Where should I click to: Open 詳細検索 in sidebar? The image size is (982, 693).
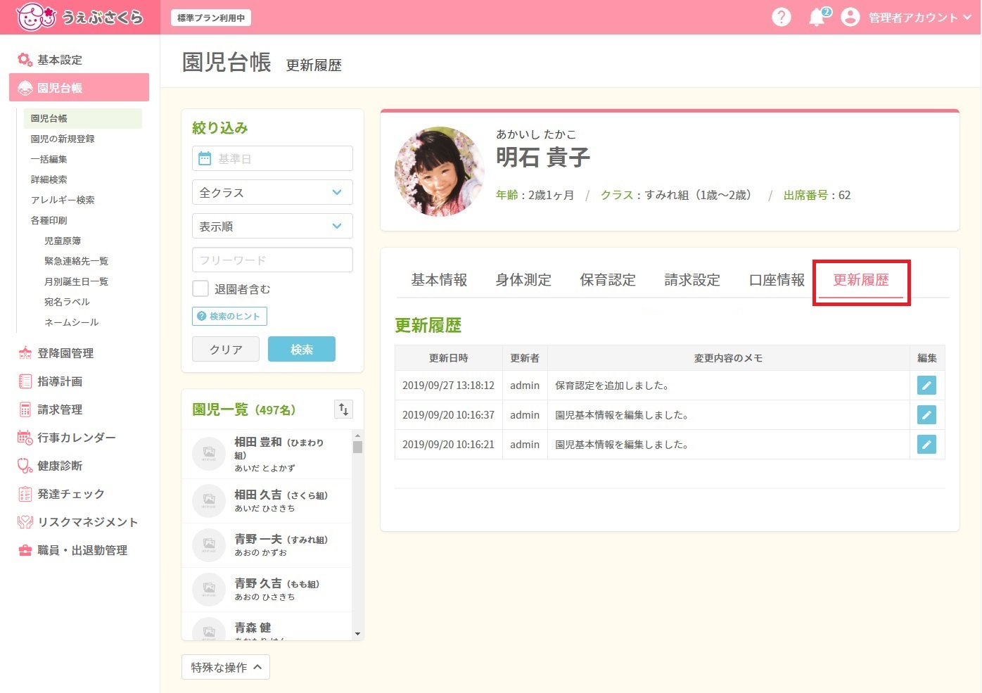point(49,179)
